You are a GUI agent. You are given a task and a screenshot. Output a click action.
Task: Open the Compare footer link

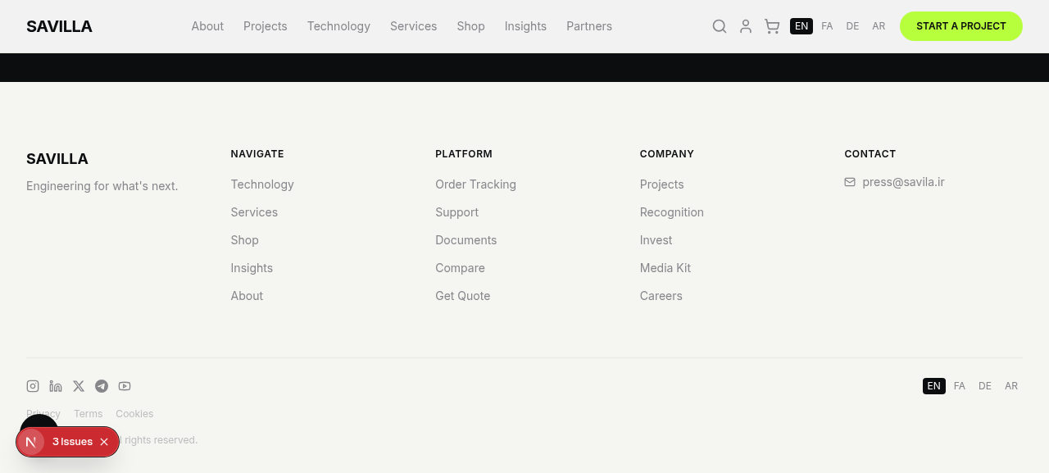pyautogui.click(x=460, y=268)
